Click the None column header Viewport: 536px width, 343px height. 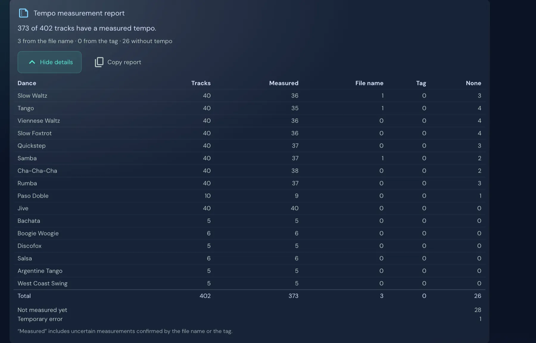[x=473, y=83]
